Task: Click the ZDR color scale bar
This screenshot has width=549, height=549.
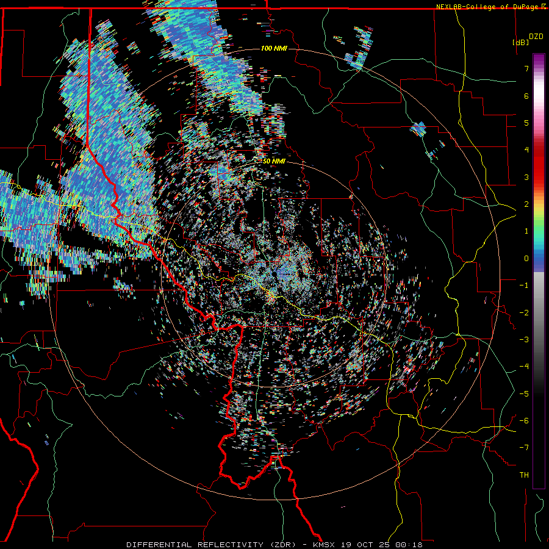Action: coord(539,271)
